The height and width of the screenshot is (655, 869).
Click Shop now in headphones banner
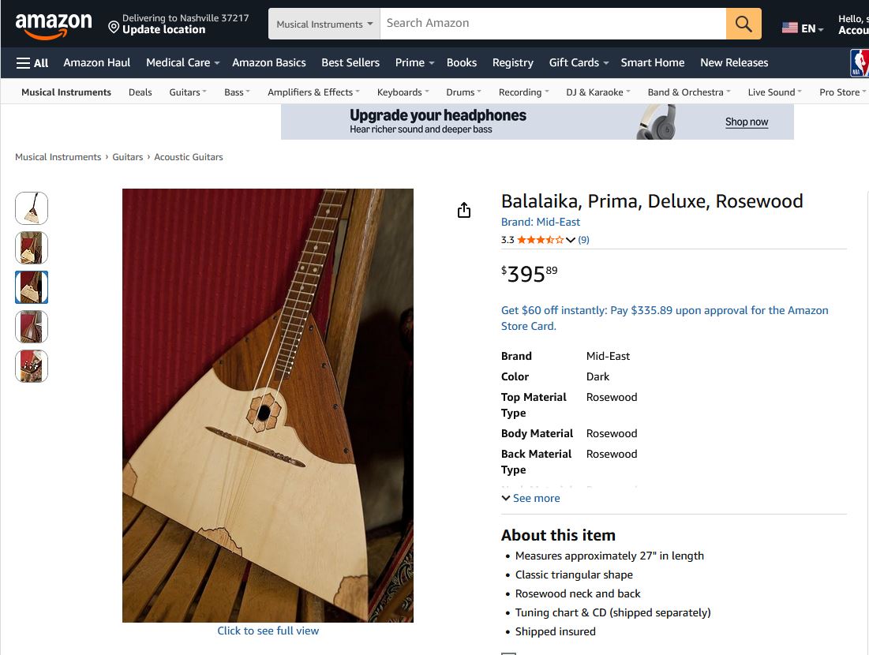(747, 122)
